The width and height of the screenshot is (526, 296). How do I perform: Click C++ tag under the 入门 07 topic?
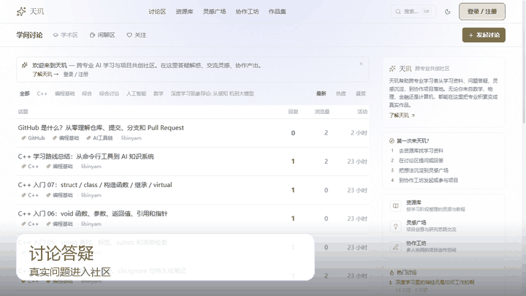(x=30, y=195)
